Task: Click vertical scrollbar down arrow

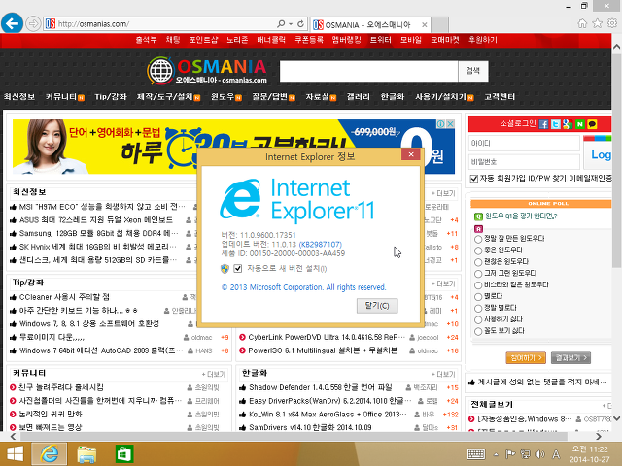Action: coord(617,418)
